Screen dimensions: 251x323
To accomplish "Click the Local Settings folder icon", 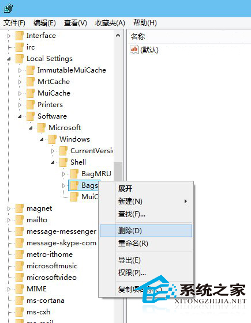I will [x=20, y=59].
